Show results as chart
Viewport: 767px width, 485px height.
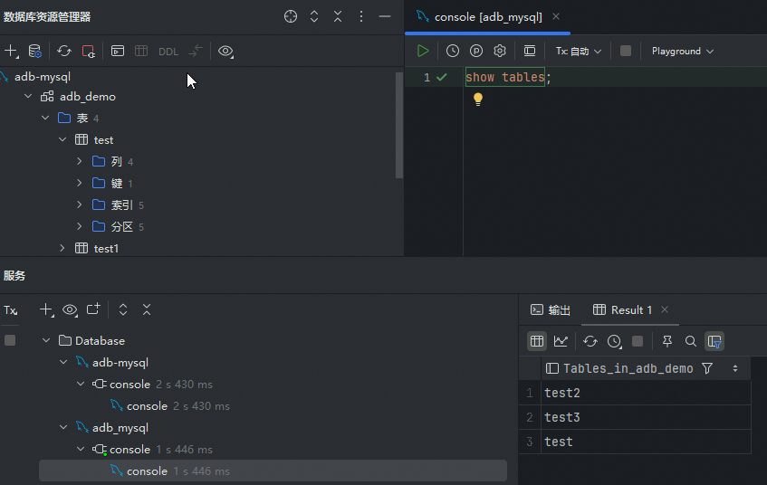(x=561, y=341)
